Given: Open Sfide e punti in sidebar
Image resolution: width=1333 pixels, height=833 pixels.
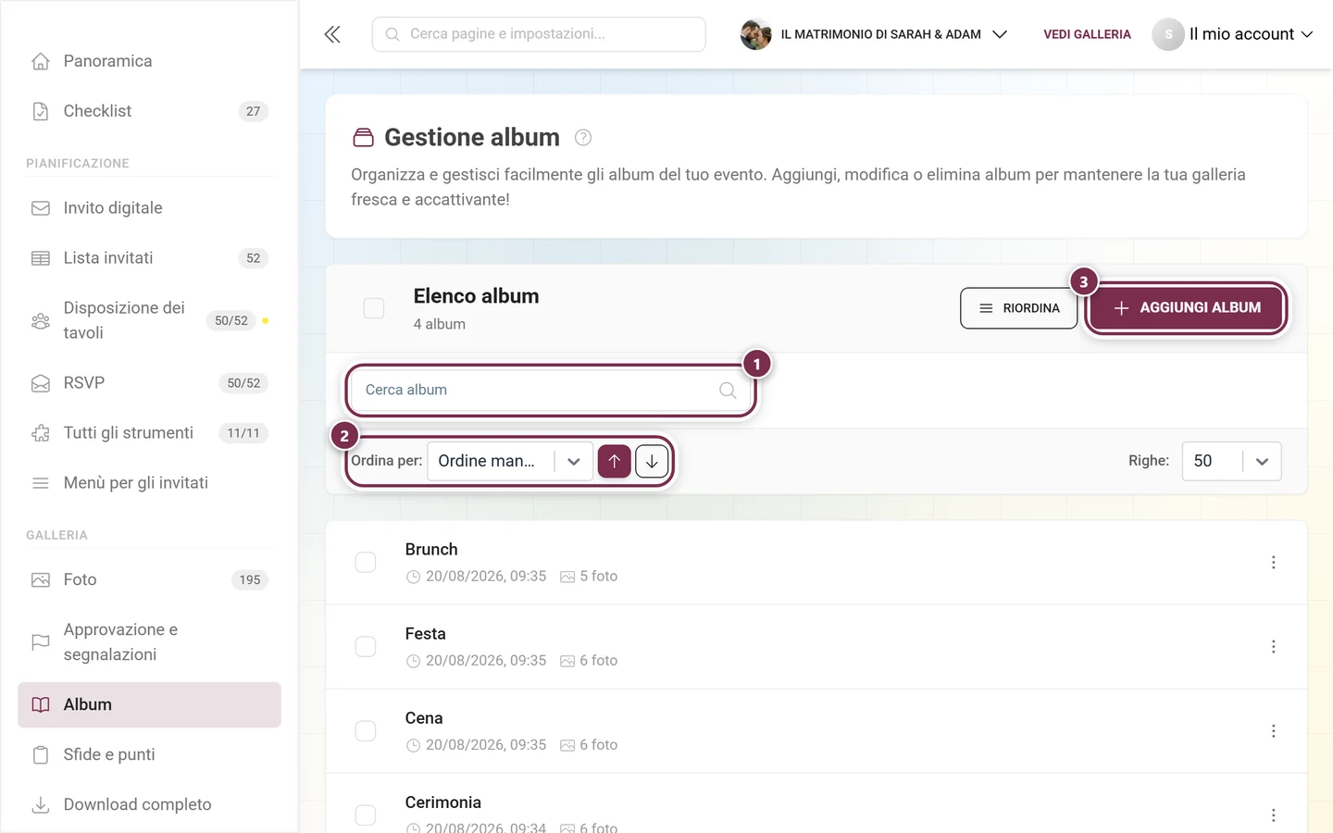Looking at the screenshot, I should pyautogui.click(x=149, y=755).
